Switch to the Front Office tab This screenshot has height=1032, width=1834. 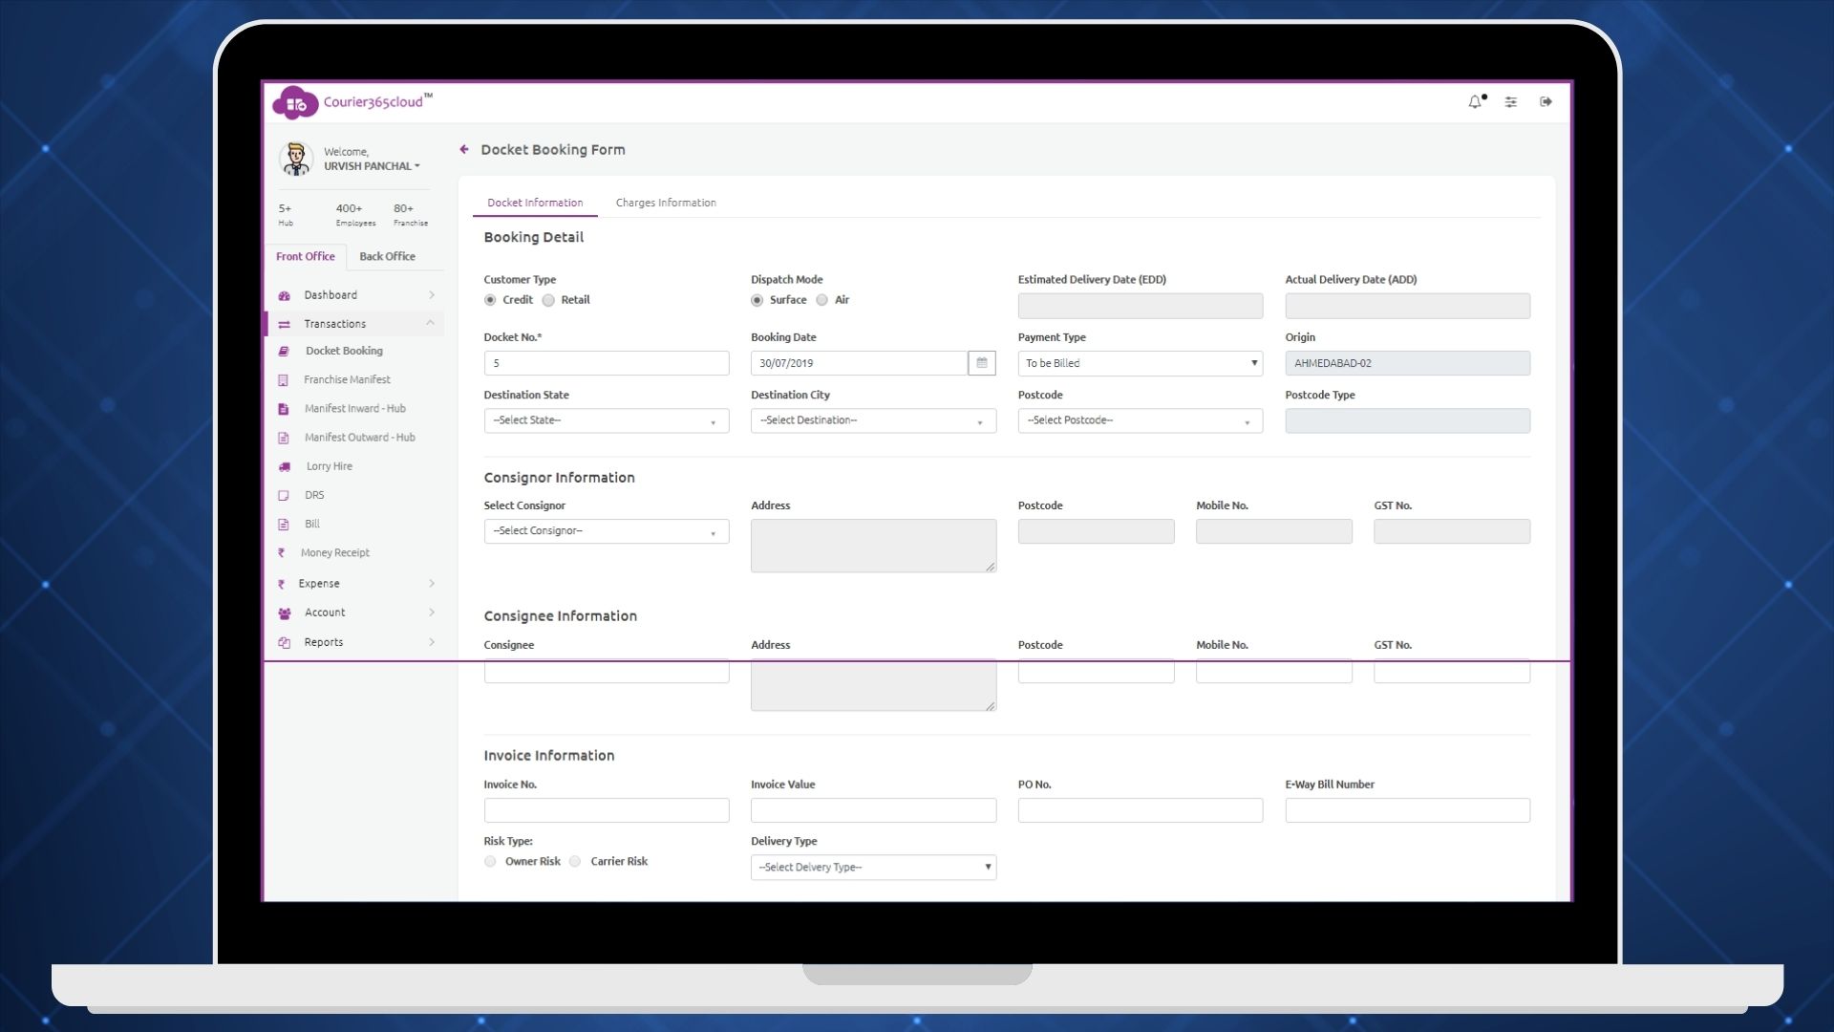306,256
